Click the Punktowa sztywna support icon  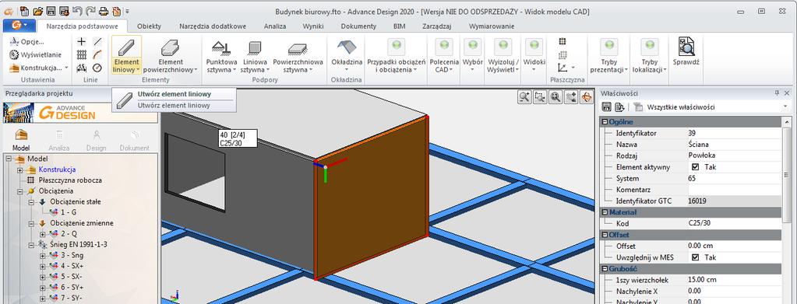pyautogui.click(x=221, y=47)
